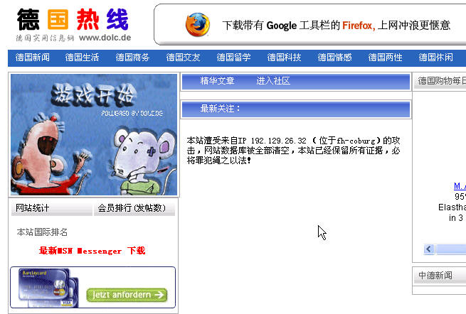This screenshot has height=314, width=466.
Task: Visit the 德国科技 section
Action: click(284, 58)
